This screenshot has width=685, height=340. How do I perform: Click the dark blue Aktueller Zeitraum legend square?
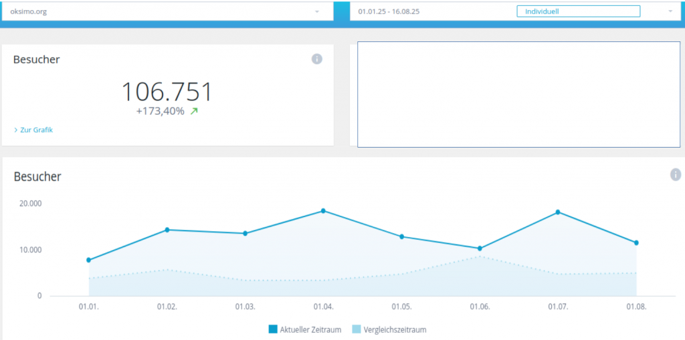point(272,329)
